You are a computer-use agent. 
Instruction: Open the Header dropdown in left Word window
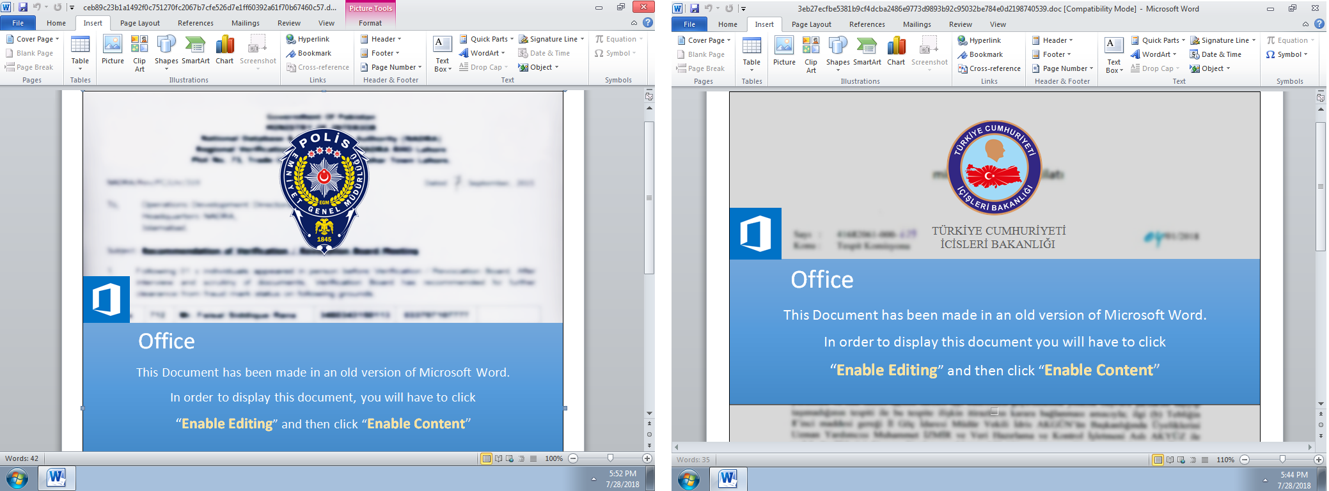point(381,39)
